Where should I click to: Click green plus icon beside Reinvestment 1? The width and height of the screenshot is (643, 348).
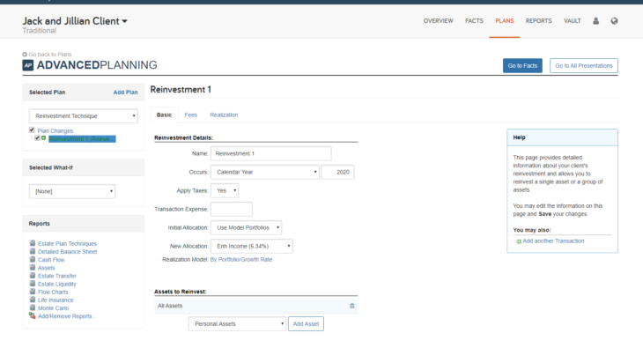tap(43, 138)
